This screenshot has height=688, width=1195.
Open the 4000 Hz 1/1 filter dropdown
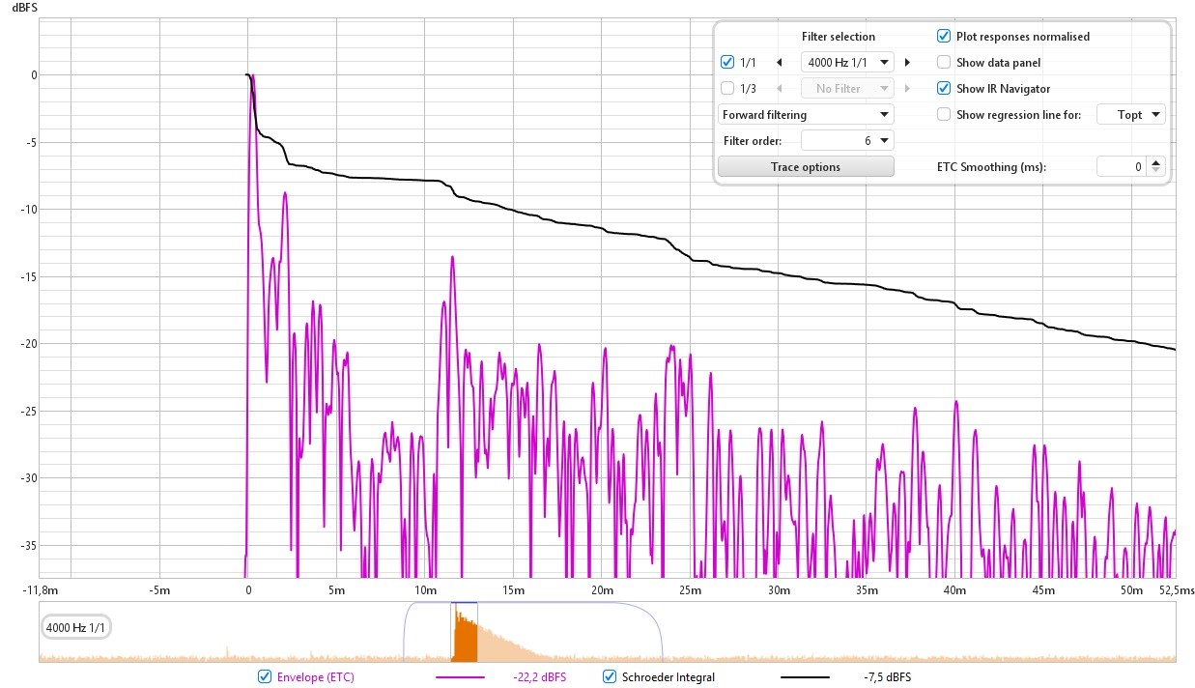(x=847, y=63)
